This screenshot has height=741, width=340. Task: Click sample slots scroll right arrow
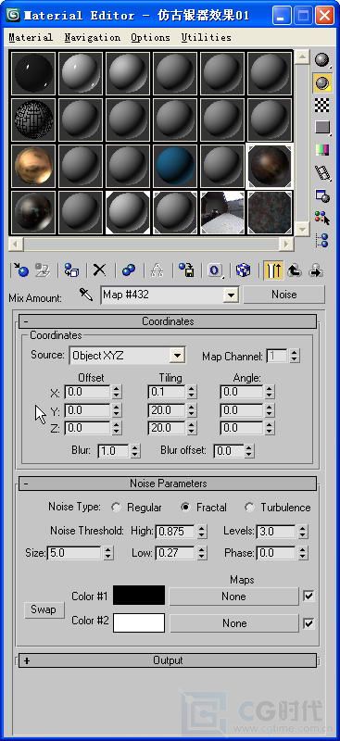coord(285,245)
